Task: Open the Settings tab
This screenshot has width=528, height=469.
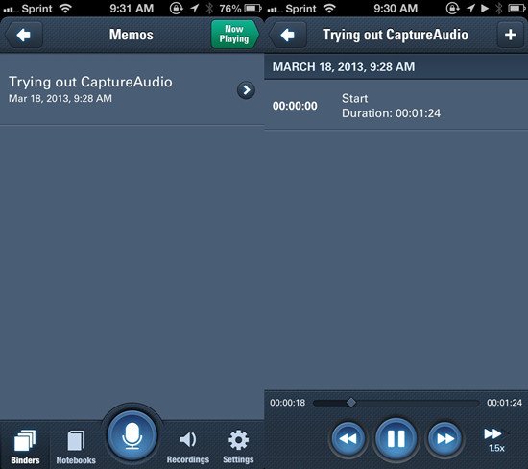Action: [x=238, y=446]
